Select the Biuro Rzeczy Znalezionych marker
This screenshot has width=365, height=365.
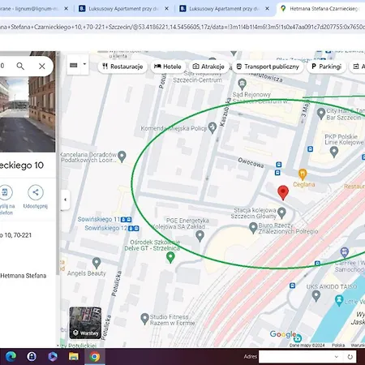[x=253, y=228]
